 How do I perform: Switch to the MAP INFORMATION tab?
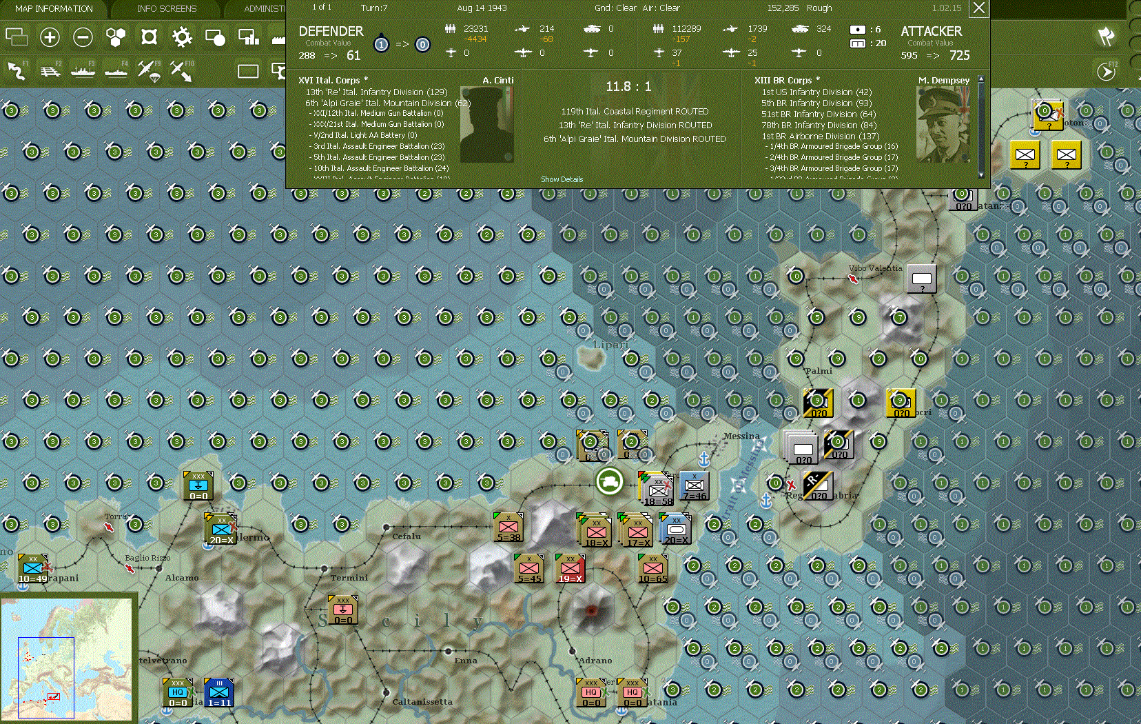point(54,8)
